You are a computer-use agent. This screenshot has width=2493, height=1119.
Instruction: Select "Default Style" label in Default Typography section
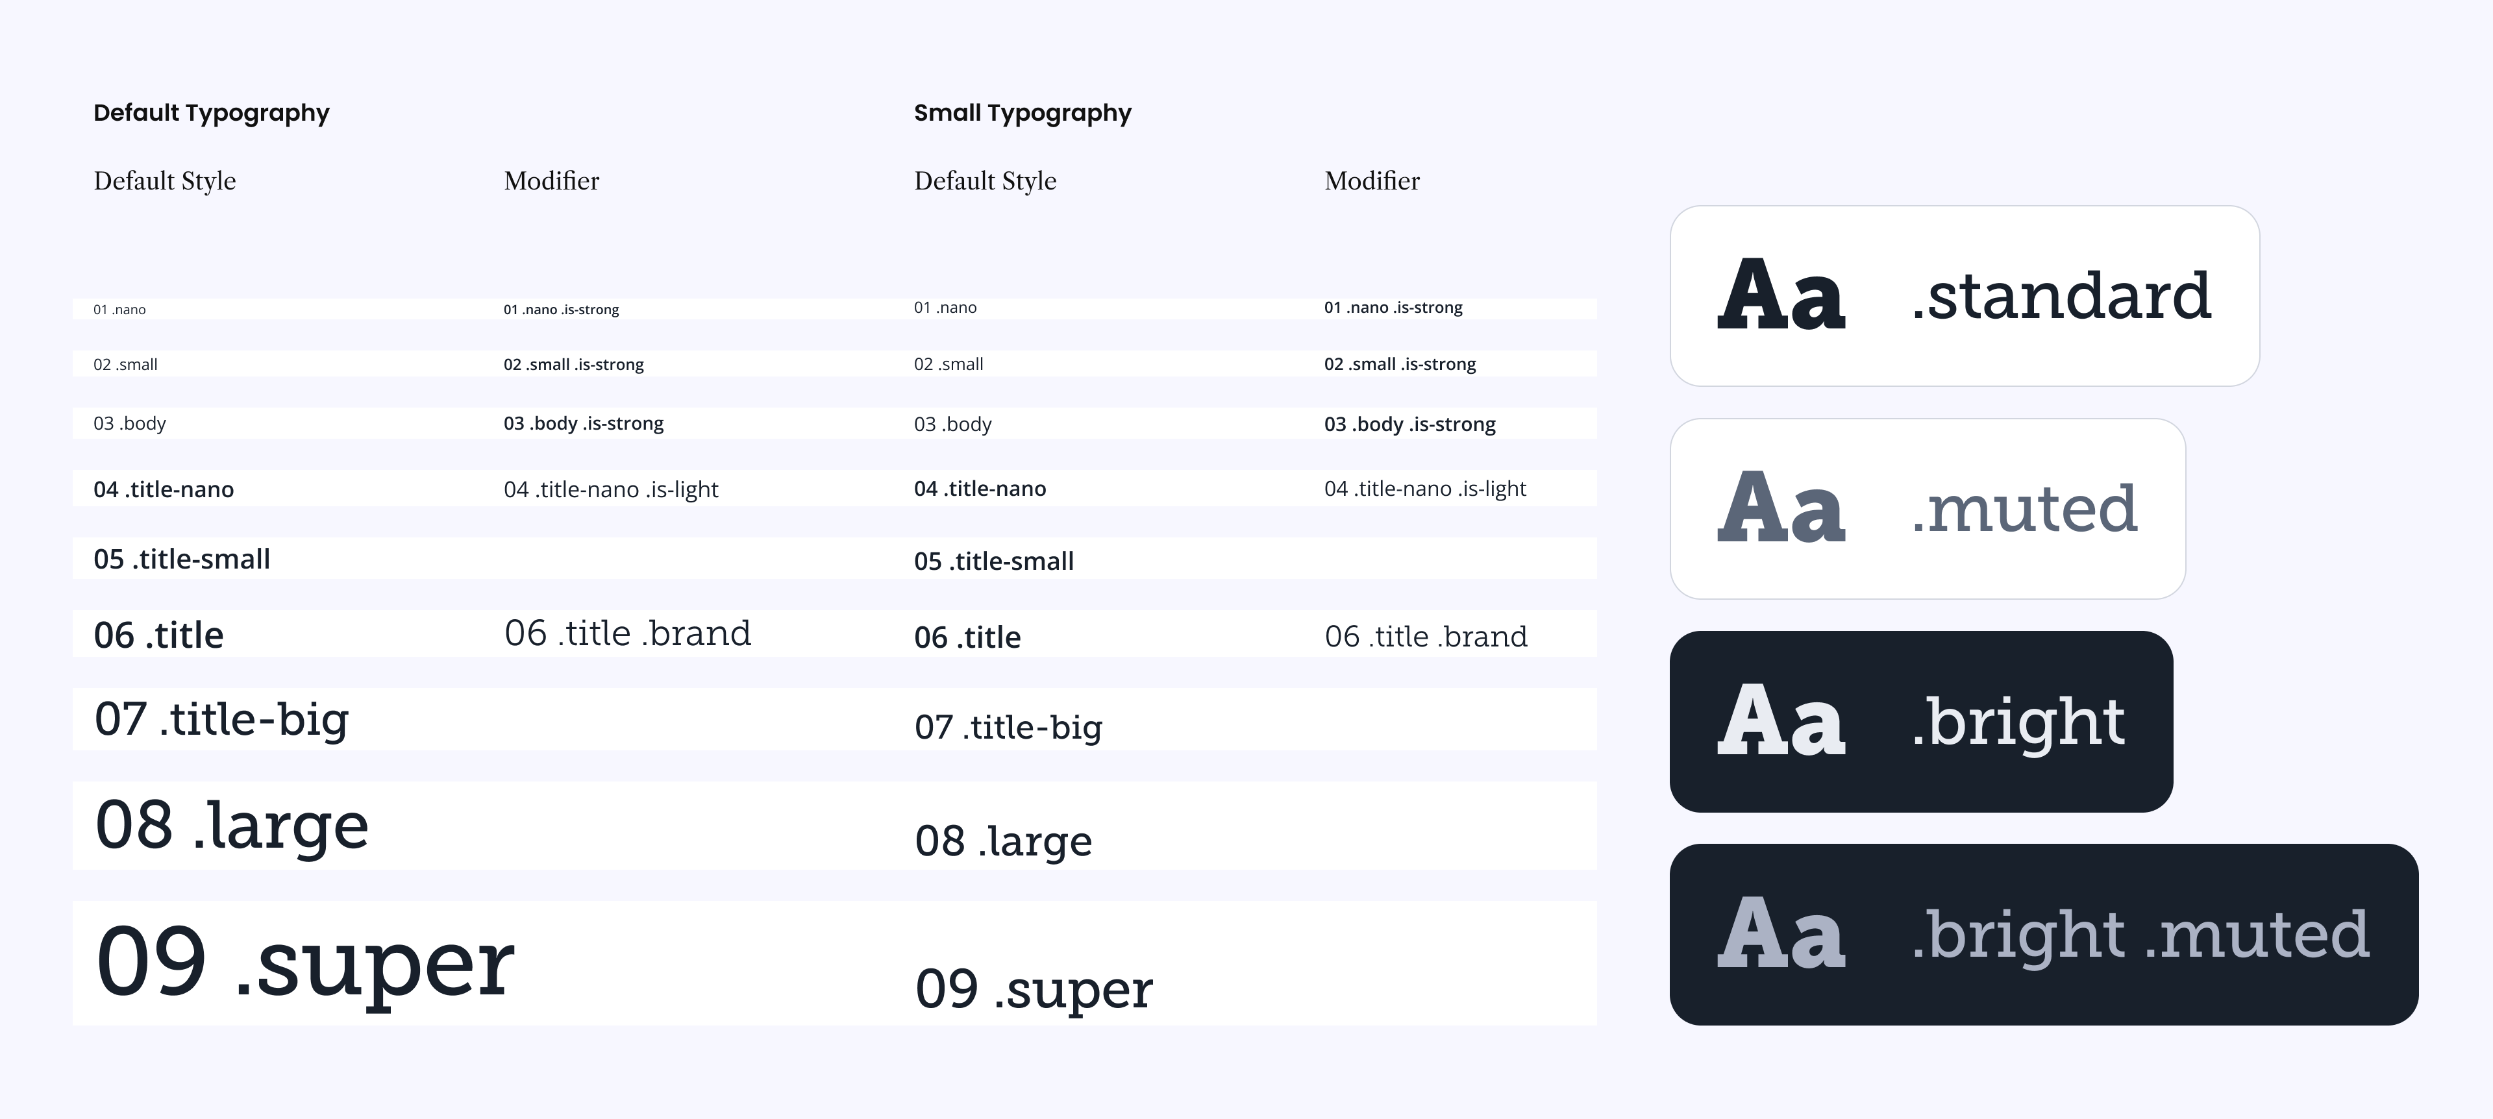click(164, 181)
